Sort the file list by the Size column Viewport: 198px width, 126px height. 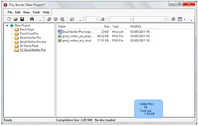pyautogui.click(x=103, y=27)
